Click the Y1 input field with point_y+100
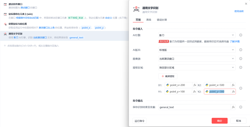This screenshot has height=127, width=250. pyautogui.click(x=178, y=92)
